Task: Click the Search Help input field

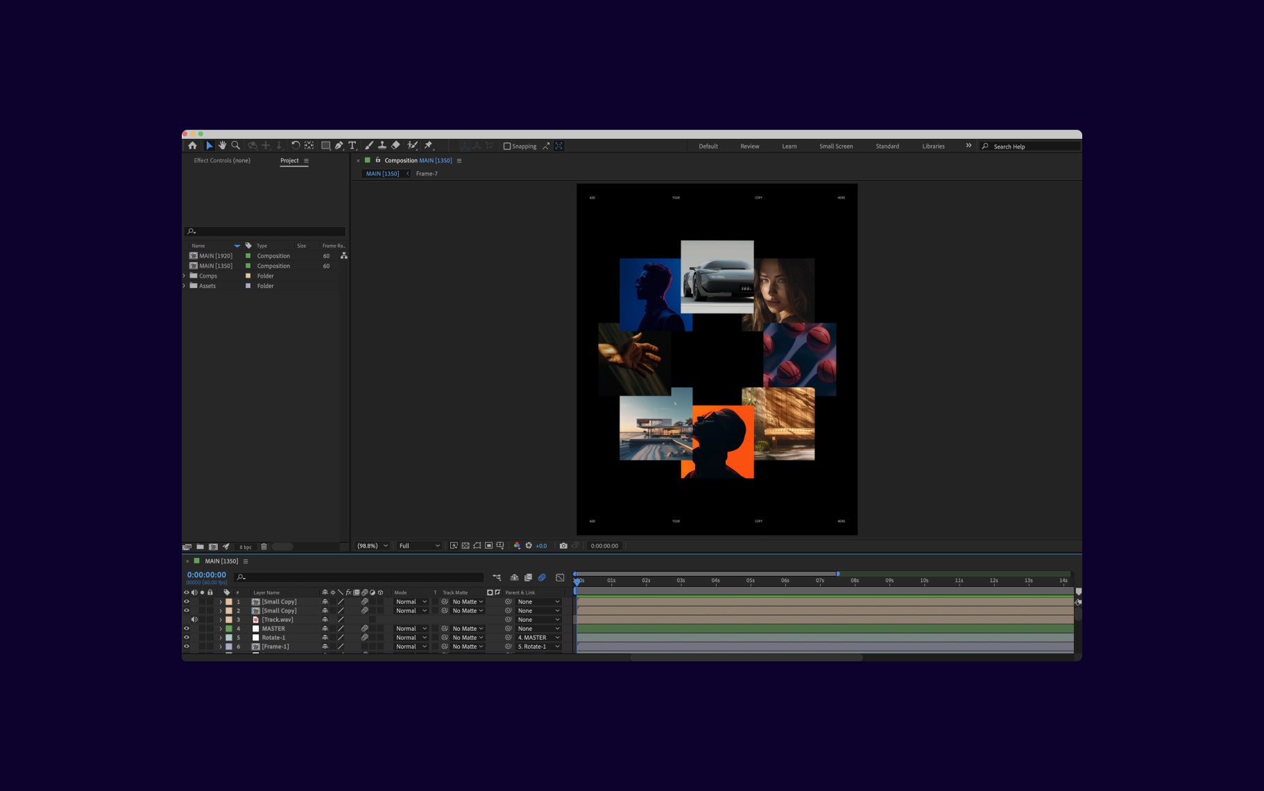Action: (x=1034, y=146)
